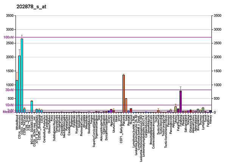This screenshot has height=164, width=227.
Task: Click the Median label on the left axis
Action: coord(8,112)
